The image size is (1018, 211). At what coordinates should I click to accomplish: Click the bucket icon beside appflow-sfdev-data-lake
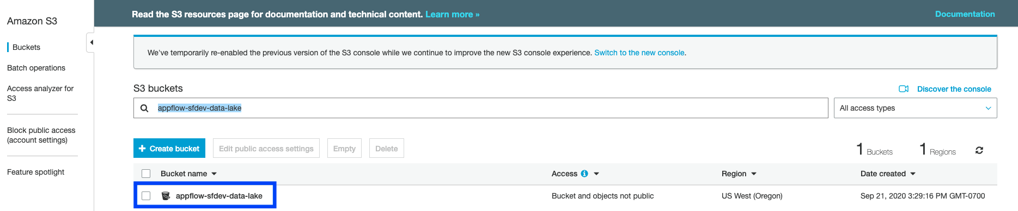pyautogui.click(x=166, y=196)
